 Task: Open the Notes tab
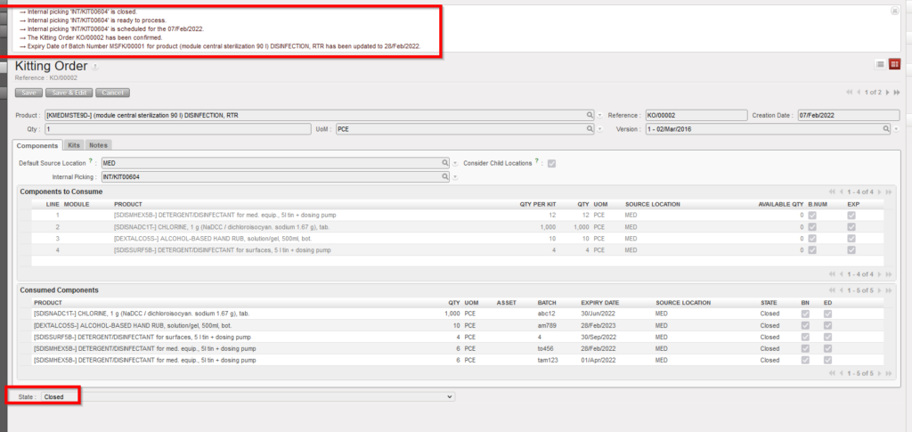pyautogui.click(x=99, y=145)
